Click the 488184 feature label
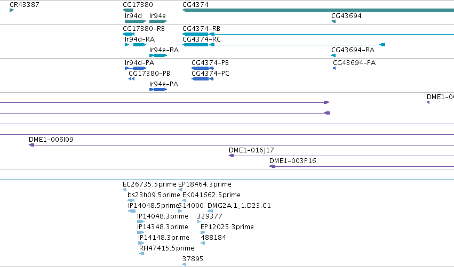Viewport: 454px width, 267px height. click(x=213, y=238)
